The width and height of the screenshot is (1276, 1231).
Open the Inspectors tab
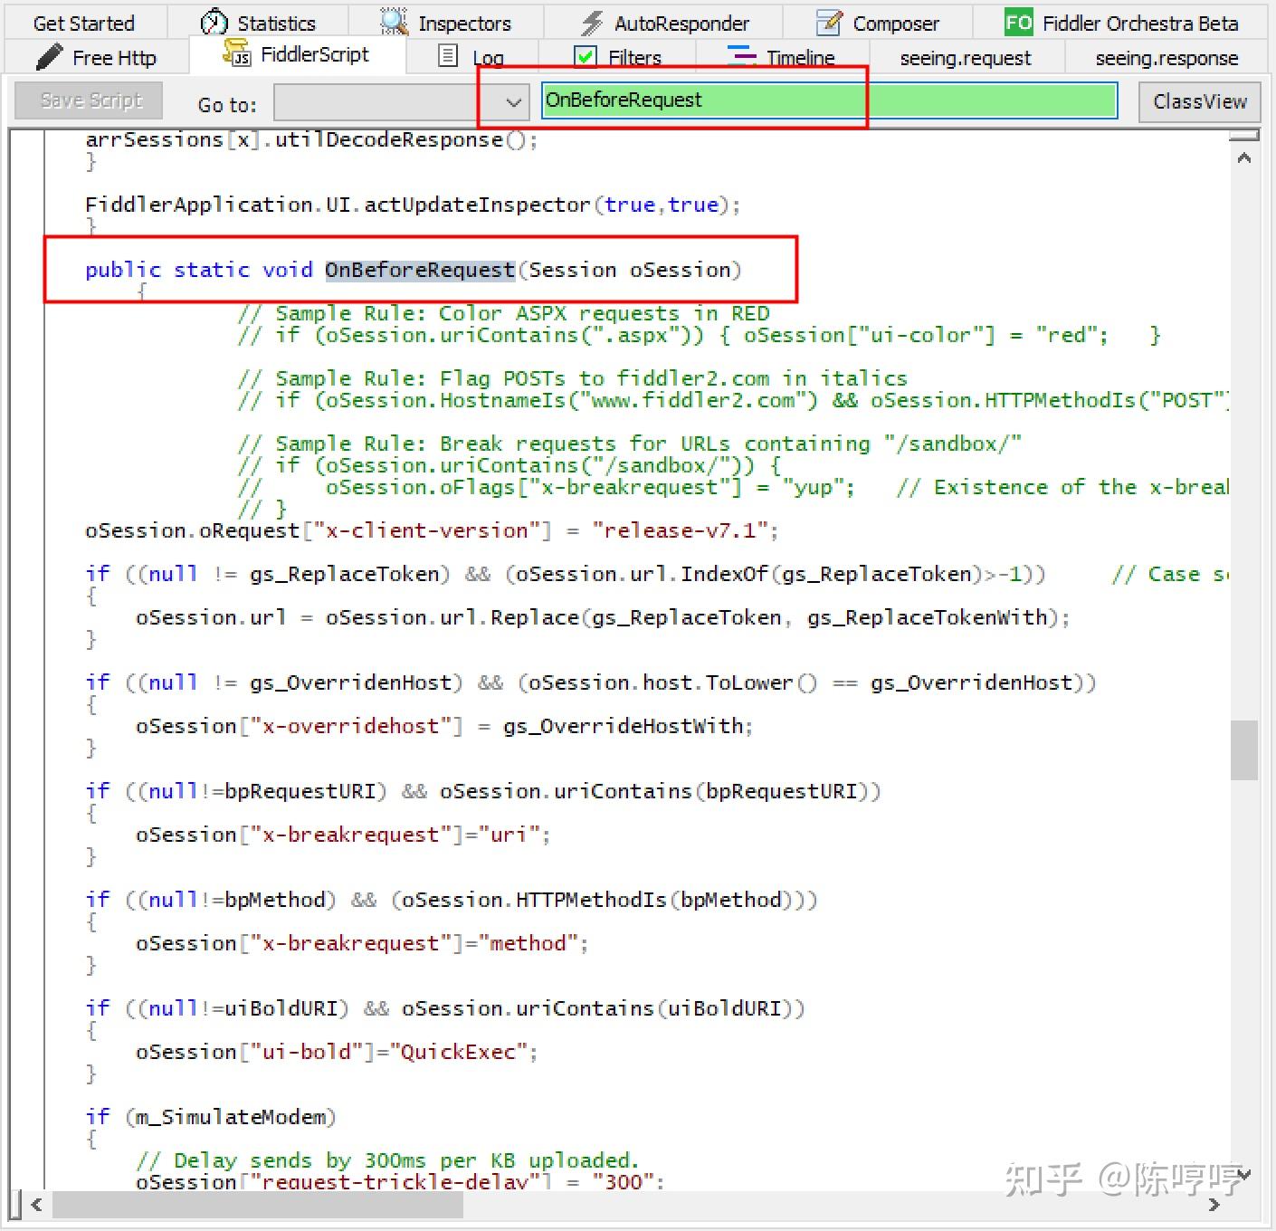pos(446,23)
